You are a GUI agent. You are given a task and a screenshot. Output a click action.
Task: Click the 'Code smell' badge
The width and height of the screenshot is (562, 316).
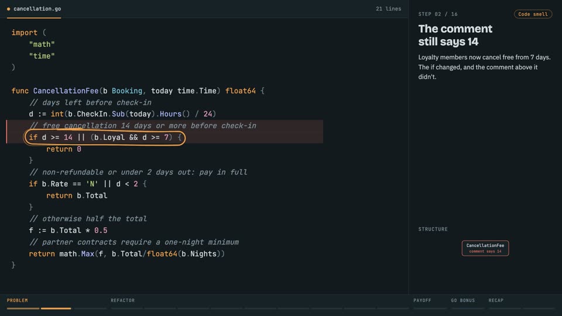(x=533, y=14)
